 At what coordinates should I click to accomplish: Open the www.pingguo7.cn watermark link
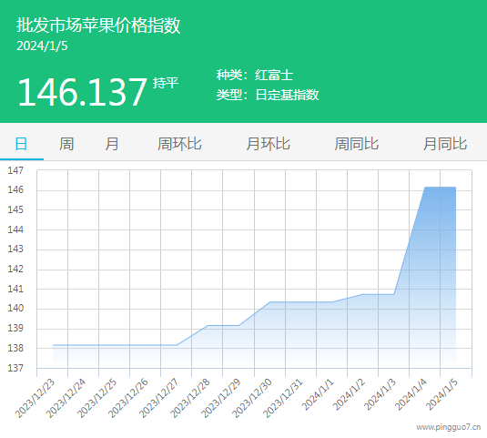[x=449, y=427]
